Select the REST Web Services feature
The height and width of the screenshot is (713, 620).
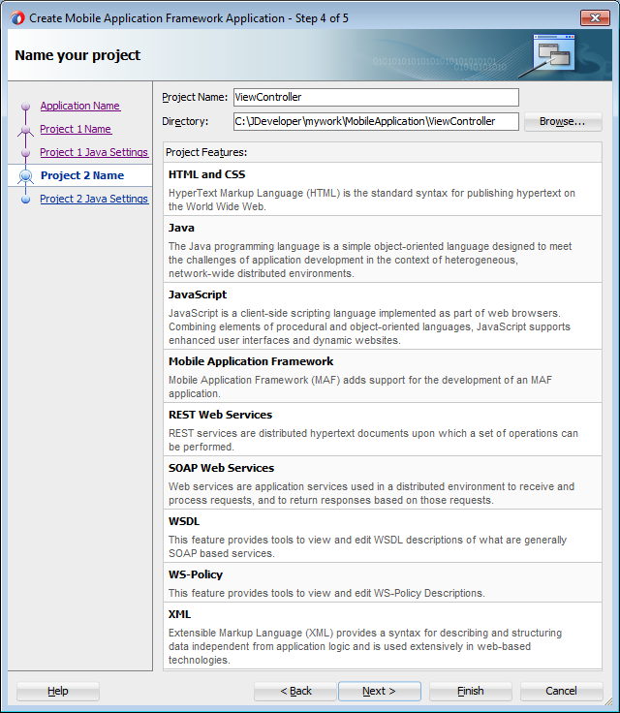tap(382, 429)
